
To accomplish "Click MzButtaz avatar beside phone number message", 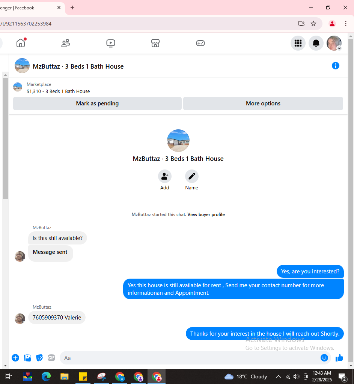I will (20, 319).
